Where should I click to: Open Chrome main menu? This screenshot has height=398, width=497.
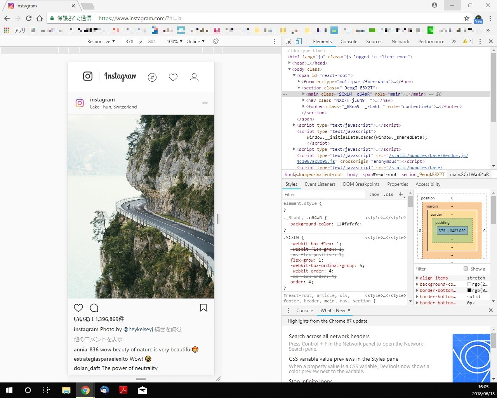click(x=490, y=18)
